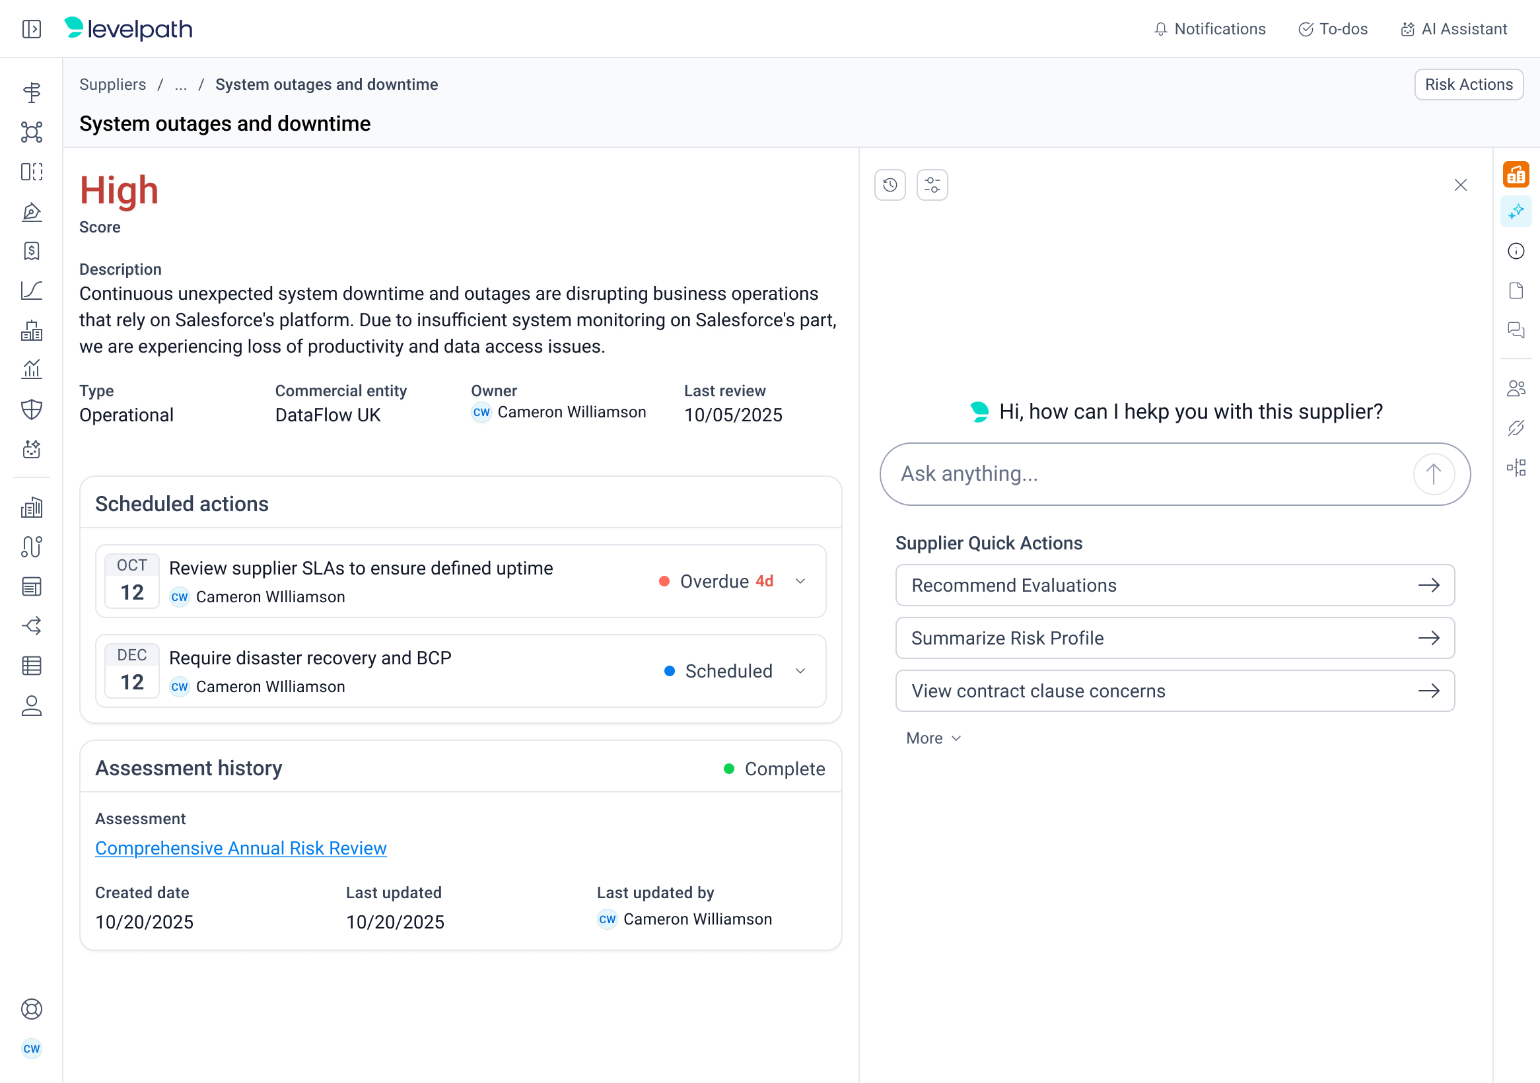Screen dimensions: 1540x1083
Task: Open chat history clock icon
Action: coord(890,185)
